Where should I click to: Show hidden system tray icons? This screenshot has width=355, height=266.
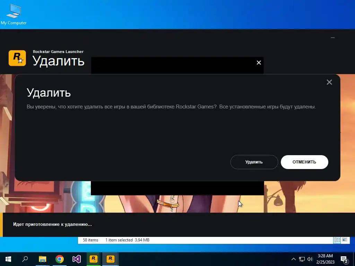[293, 259]
